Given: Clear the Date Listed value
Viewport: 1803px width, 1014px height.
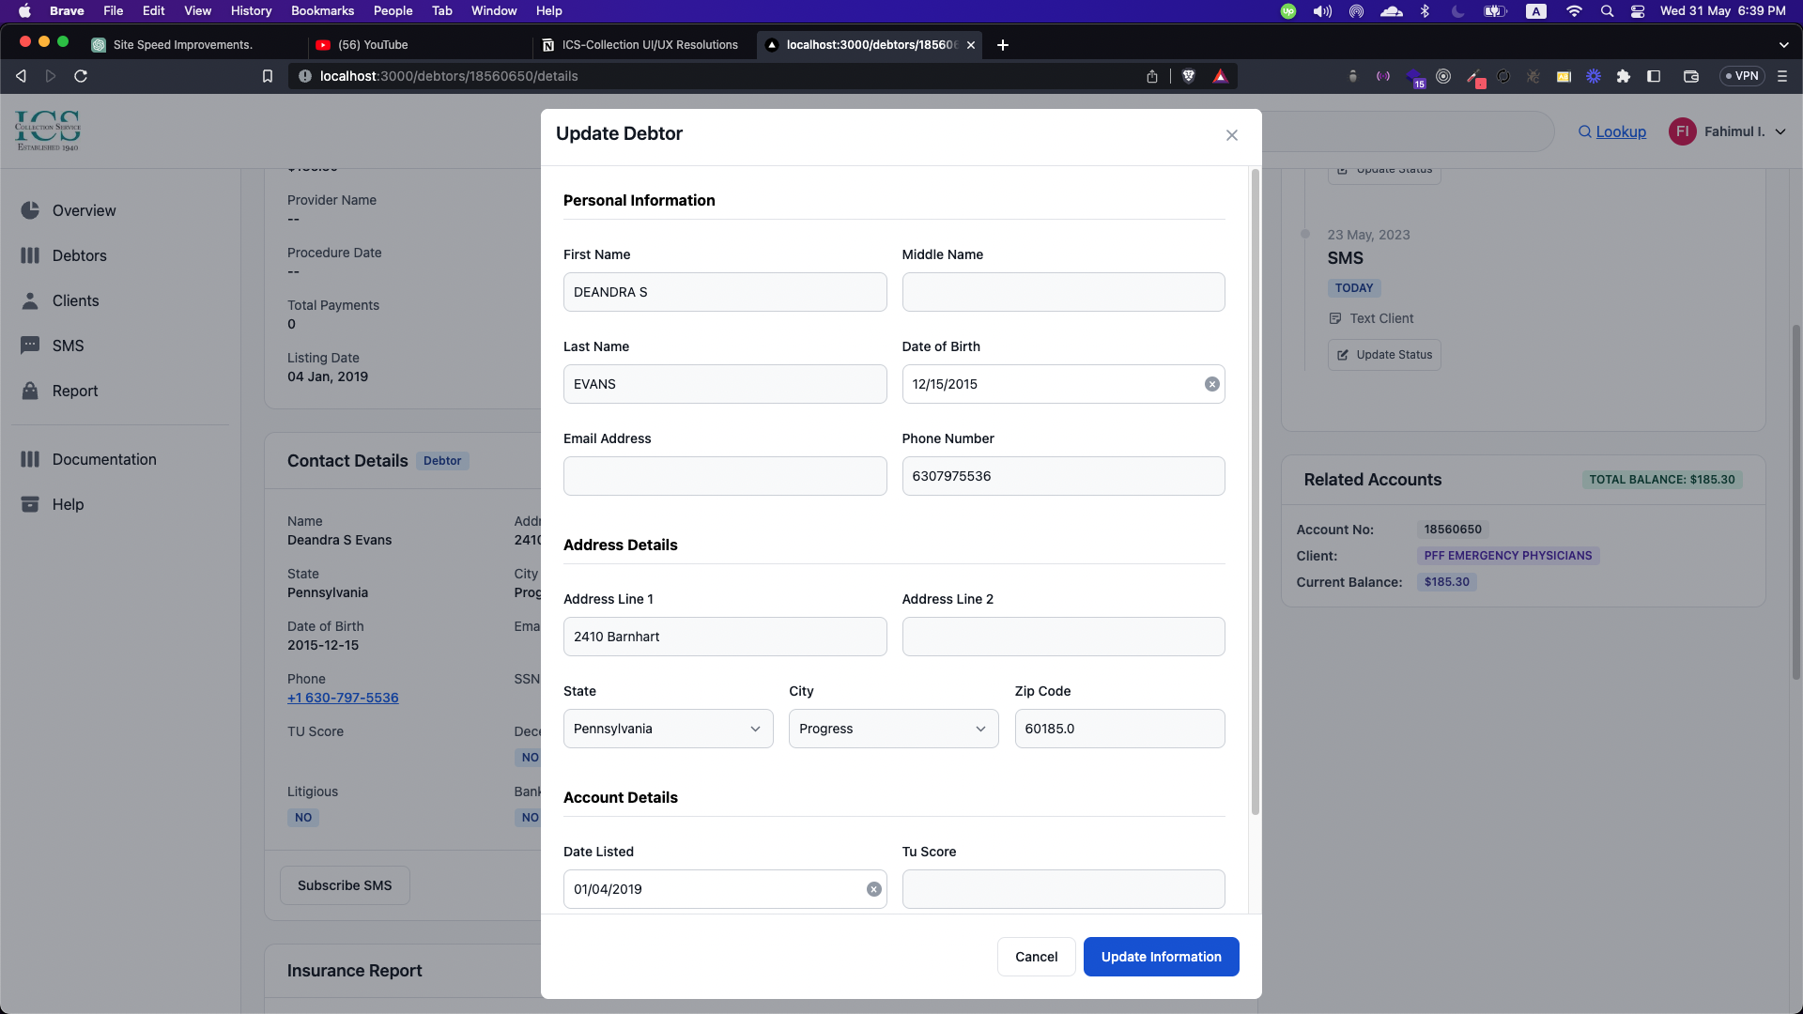Looking at the screenshot, I should click(873, 889).
